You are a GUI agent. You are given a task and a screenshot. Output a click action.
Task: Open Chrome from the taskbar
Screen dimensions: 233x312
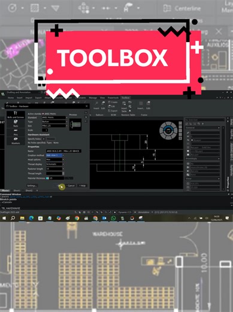pos(77,218)
